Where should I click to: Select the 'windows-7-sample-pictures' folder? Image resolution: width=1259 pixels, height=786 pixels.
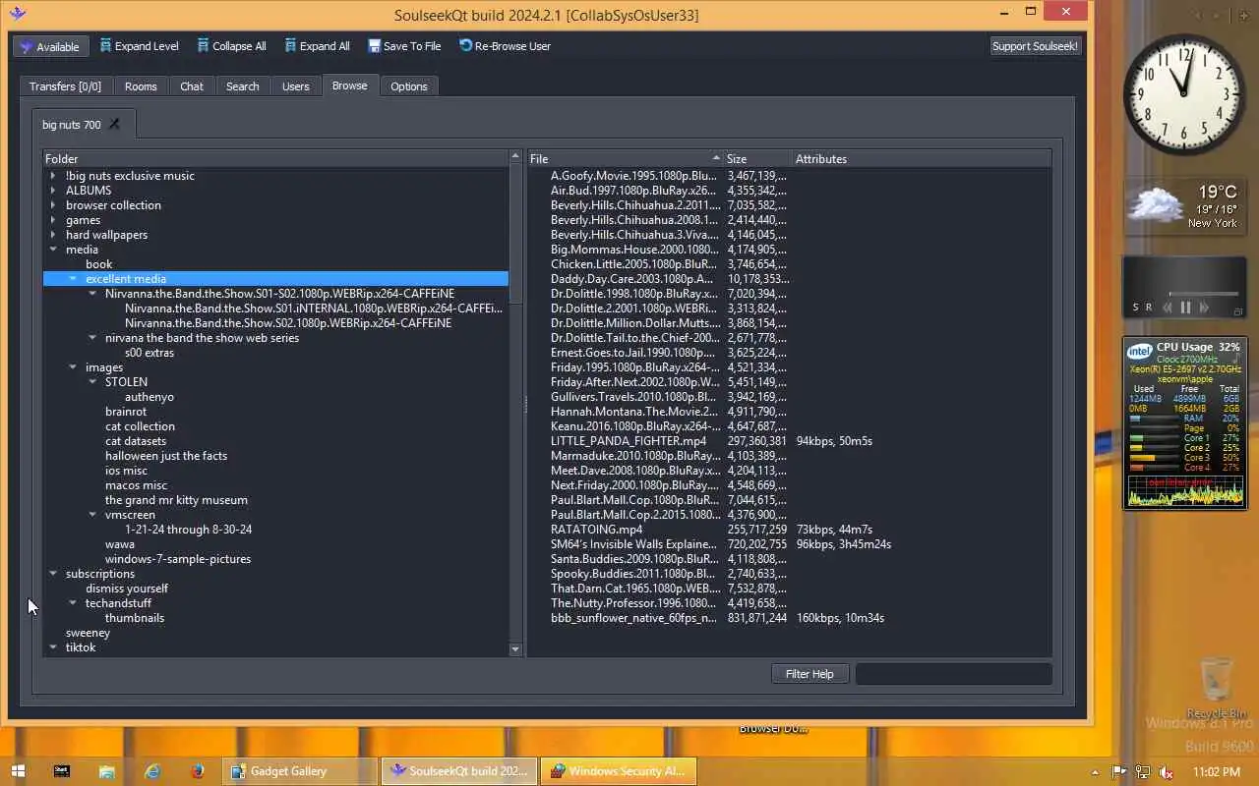[x=178, y=559]
